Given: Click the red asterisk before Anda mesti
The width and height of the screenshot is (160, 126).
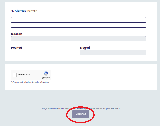Looking at the screenshot, I should coord(12,82).
